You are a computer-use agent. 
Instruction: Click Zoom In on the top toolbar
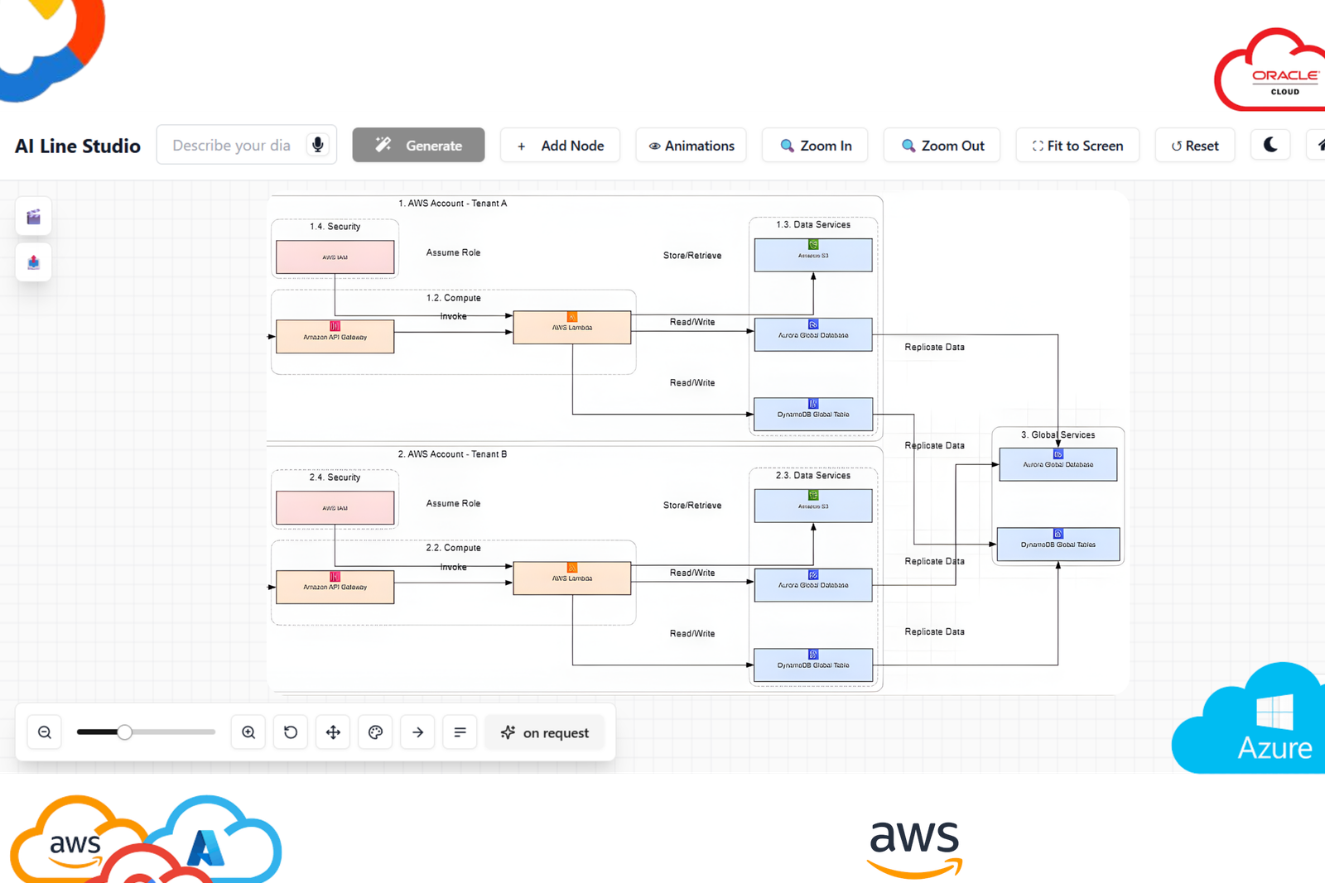point(814,145)
